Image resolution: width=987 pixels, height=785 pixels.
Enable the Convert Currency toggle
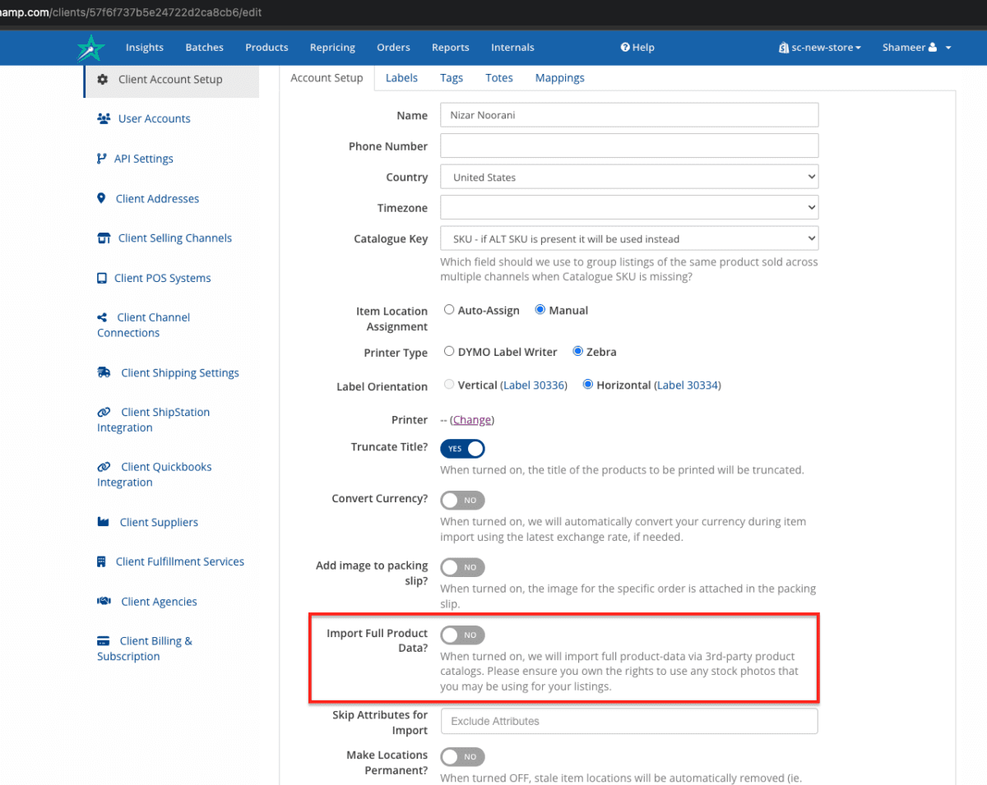click(x=462, y=500)
